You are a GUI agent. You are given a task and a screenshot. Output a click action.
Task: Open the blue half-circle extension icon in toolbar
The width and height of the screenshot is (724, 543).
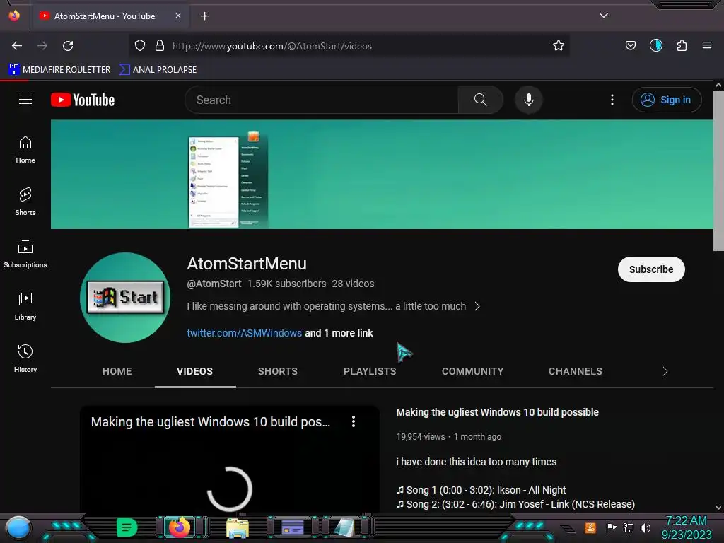tap(655, 46)
